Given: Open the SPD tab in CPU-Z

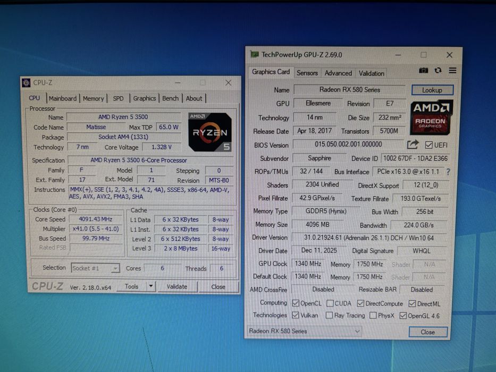Looking at the screenshot, I should tap(119, 99).
